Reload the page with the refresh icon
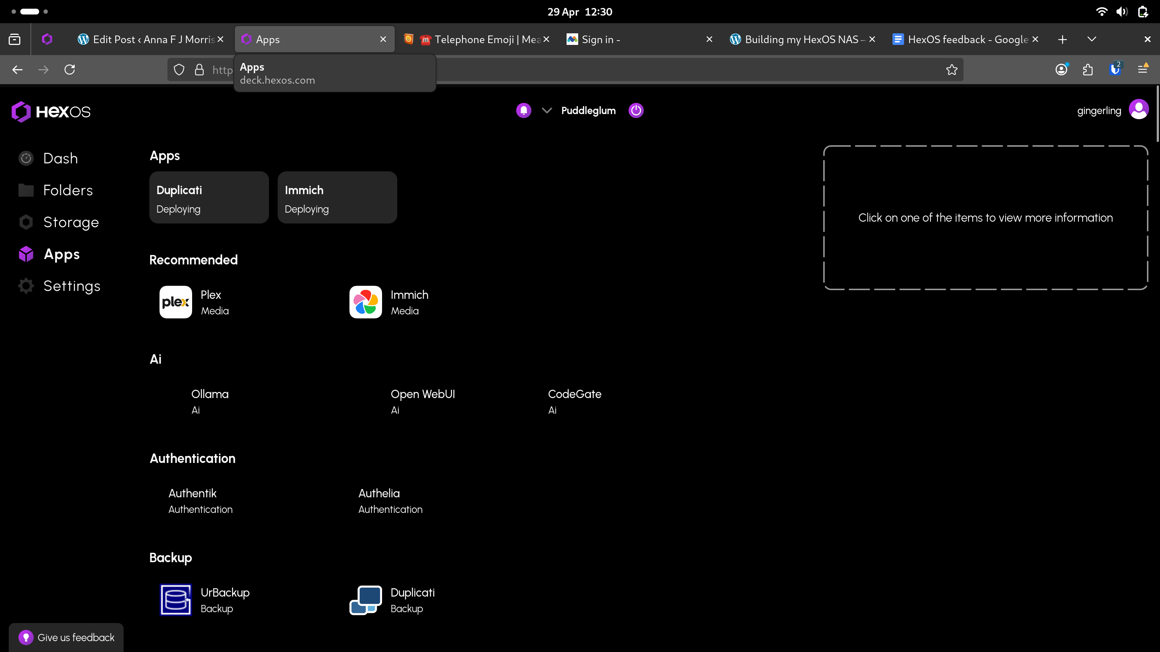1160x652 pixels. point(70,70)
